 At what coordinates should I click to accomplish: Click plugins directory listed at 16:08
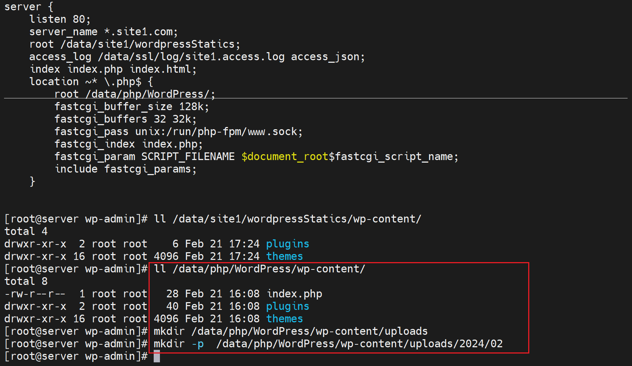(287, 307)
